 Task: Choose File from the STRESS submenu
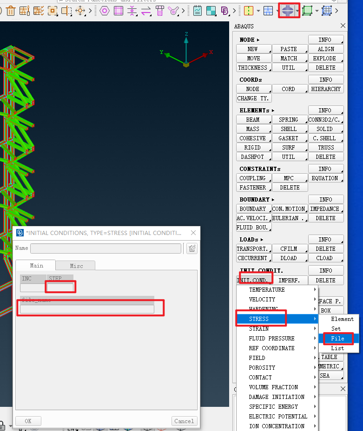pyautogui.click(x=337, y=339)
